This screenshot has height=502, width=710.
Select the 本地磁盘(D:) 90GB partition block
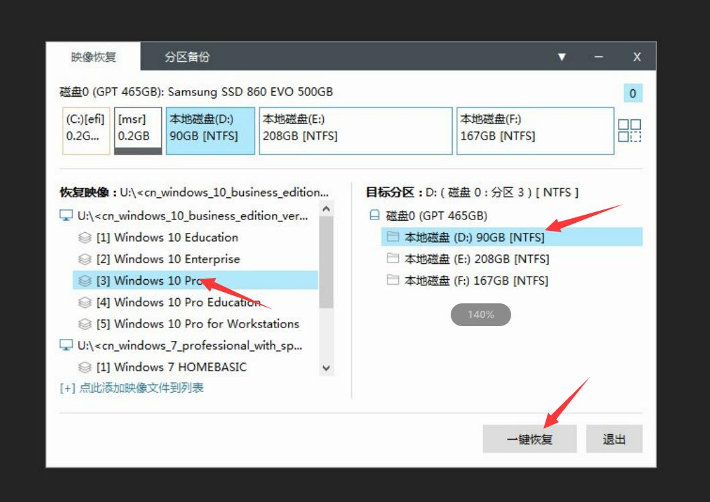click(210, 131)
